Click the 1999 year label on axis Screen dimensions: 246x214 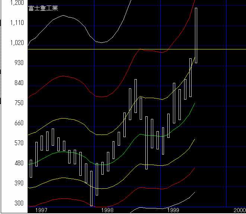[174, 210]
